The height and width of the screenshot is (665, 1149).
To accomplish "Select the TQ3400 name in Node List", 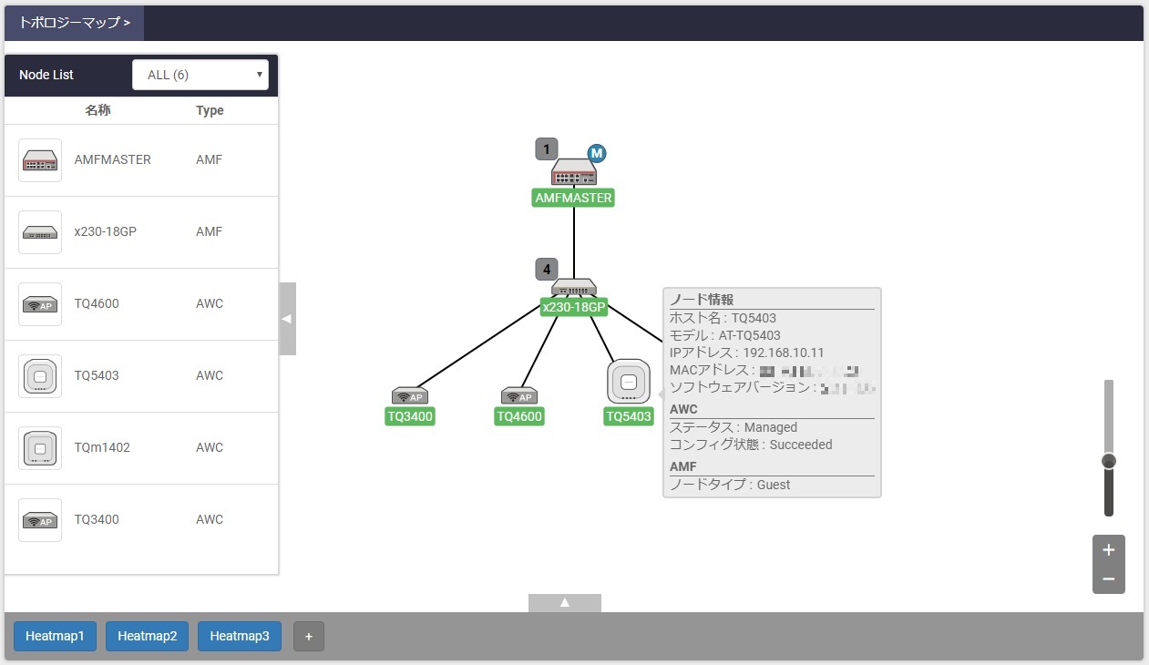I will [x=97, y=519].
